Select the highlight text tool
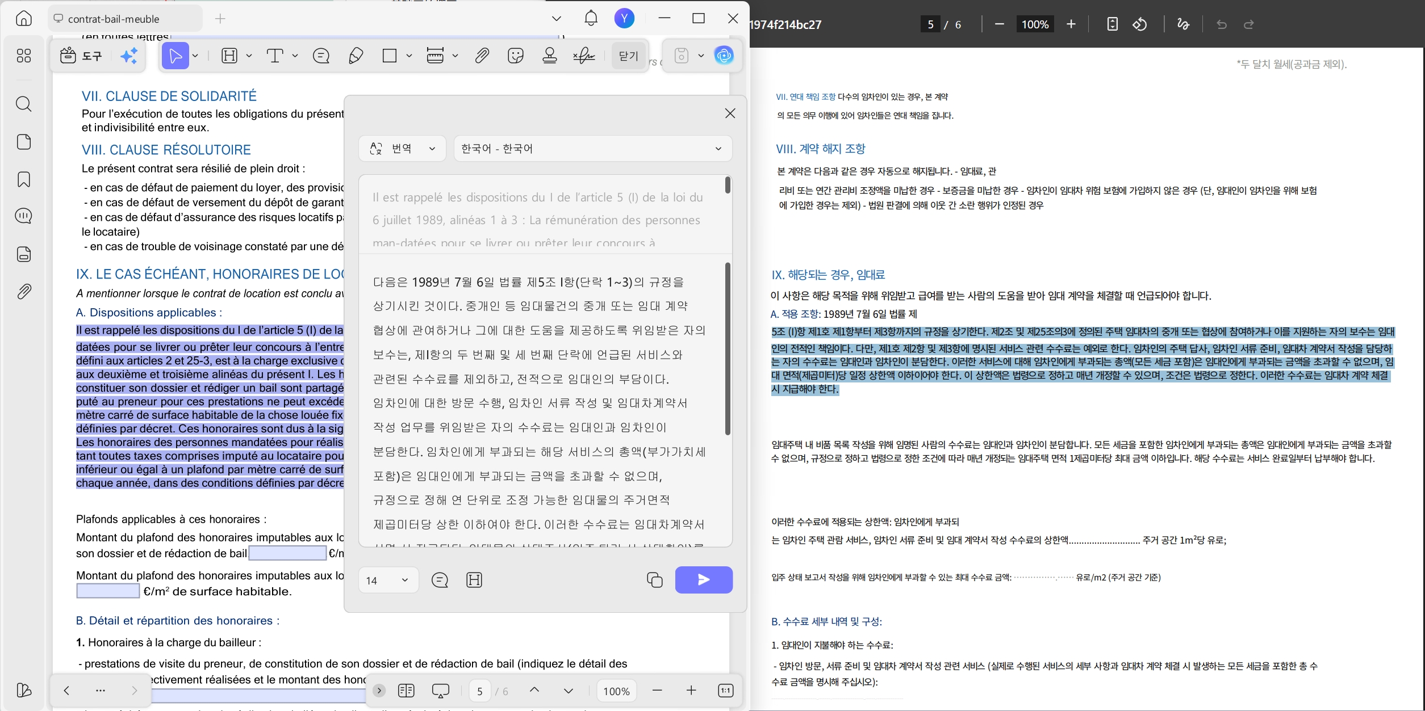This screenshot has width=1425, height=711. click(229, 56)
